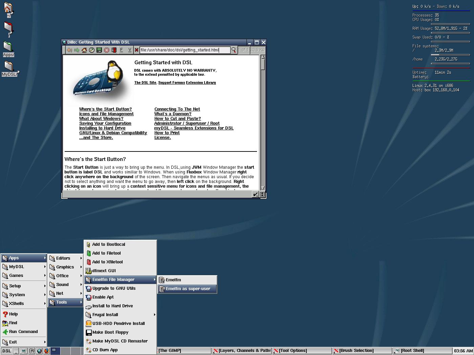The width and height of the screenshot is (474, 355).
Task: Click the terminal monitor taskbar icon
Action: (23, 351)
